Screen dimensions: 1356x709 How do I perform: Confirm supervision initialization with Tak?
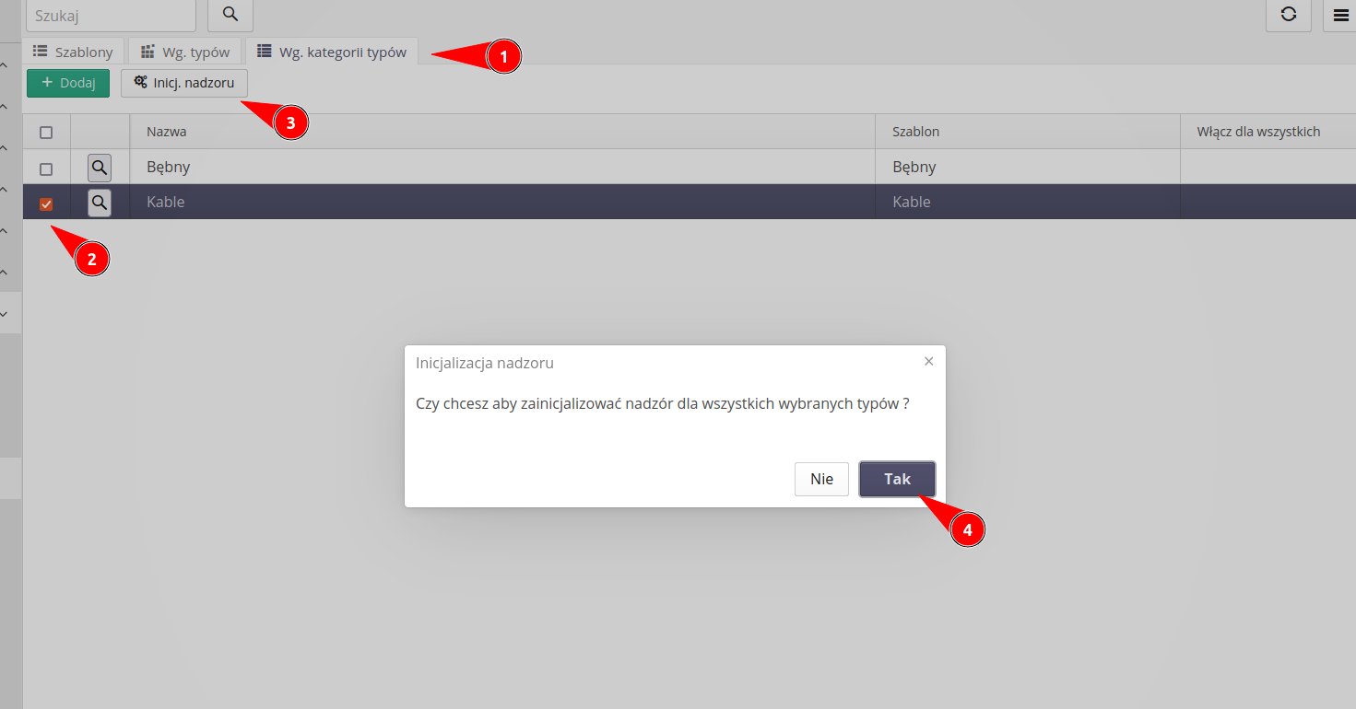coord(896,479)
